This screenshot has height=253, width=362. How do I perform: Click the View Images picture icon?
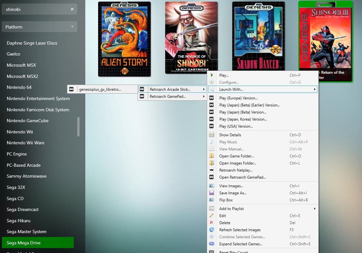tap(212, 186)
